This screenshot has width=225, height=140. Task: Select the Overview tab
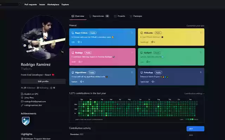[78, 16]
